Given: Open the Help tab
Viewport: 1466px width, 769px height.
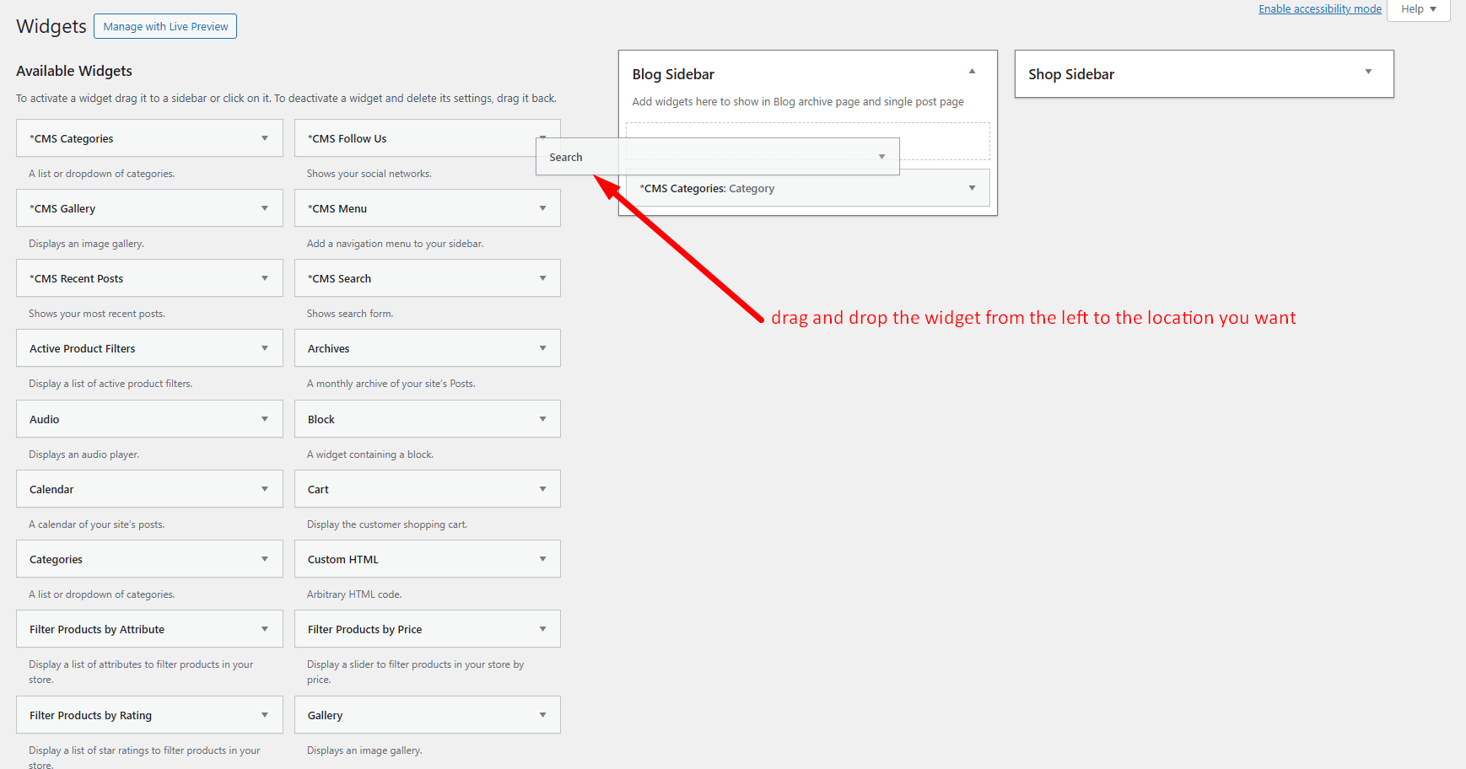Looking at the screenshot, I should coord(1418,9).
